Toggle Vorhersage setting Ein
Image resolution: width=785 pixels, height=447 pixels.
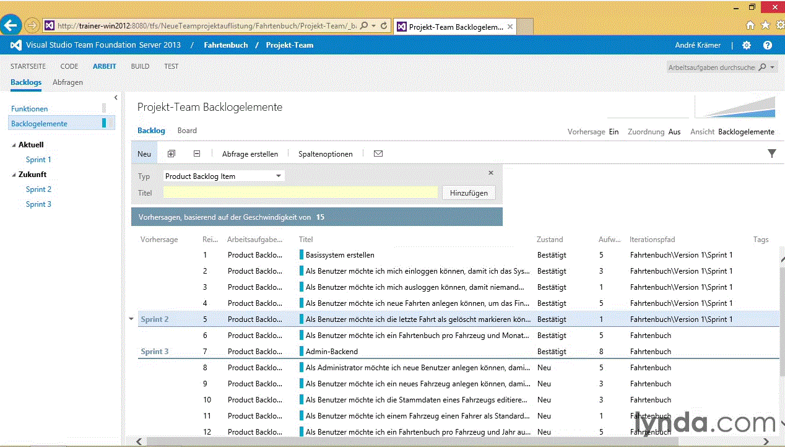[x=614, y=131]
